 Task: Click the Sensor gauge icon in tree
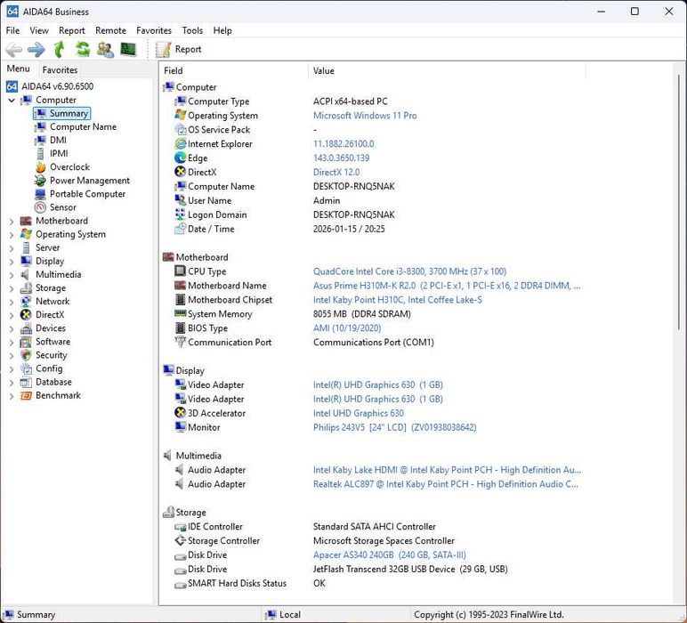(x=40, y=207)
